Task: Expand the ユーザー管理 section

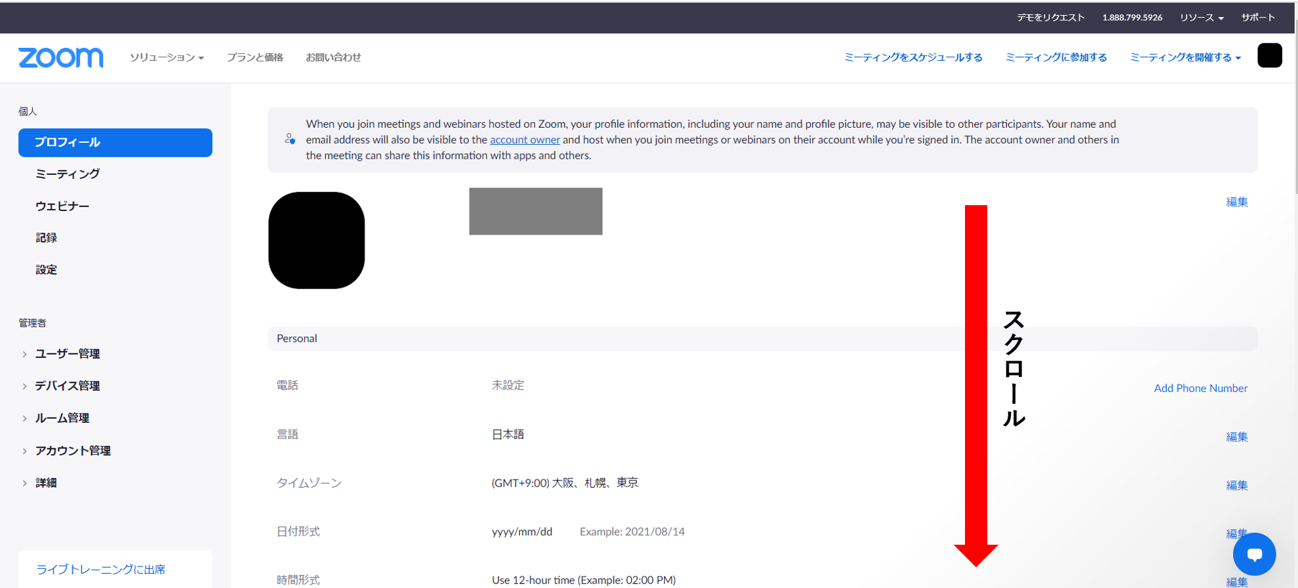Action: tap(67, 354)
